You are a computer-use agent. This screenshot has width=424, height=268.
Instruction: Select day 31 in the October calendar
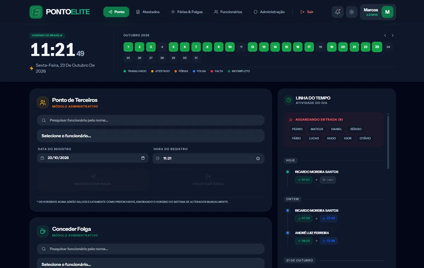196,58
